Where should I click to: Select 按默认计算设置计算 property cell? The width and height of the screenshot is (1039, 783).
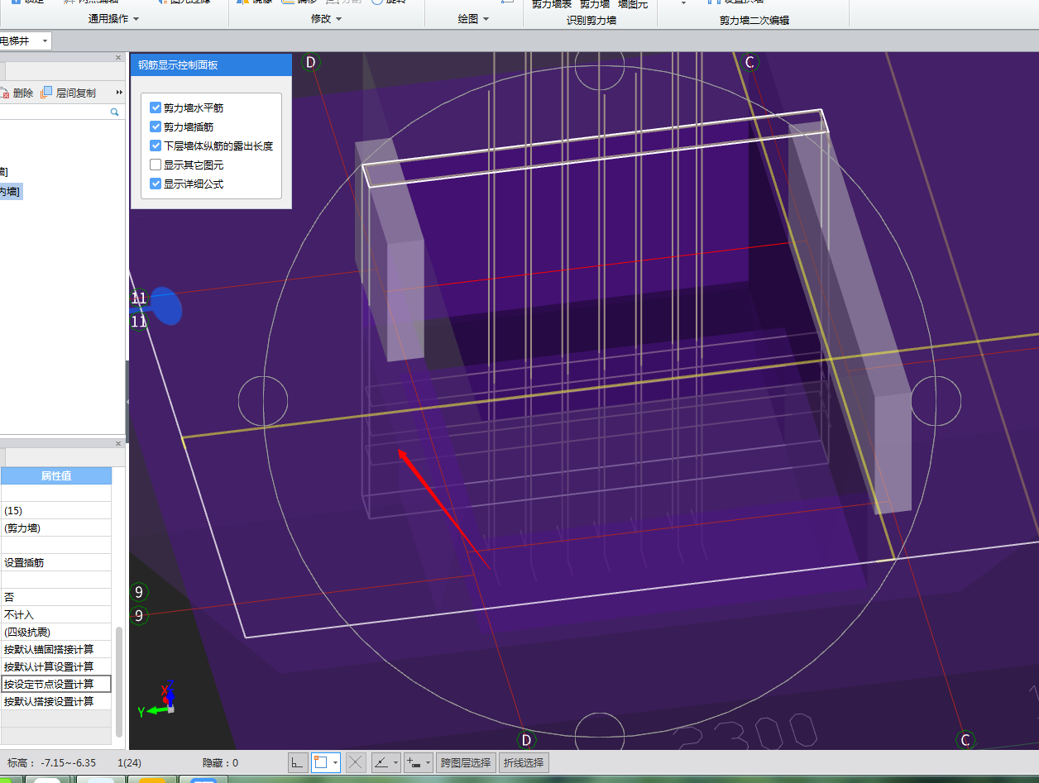55,666
